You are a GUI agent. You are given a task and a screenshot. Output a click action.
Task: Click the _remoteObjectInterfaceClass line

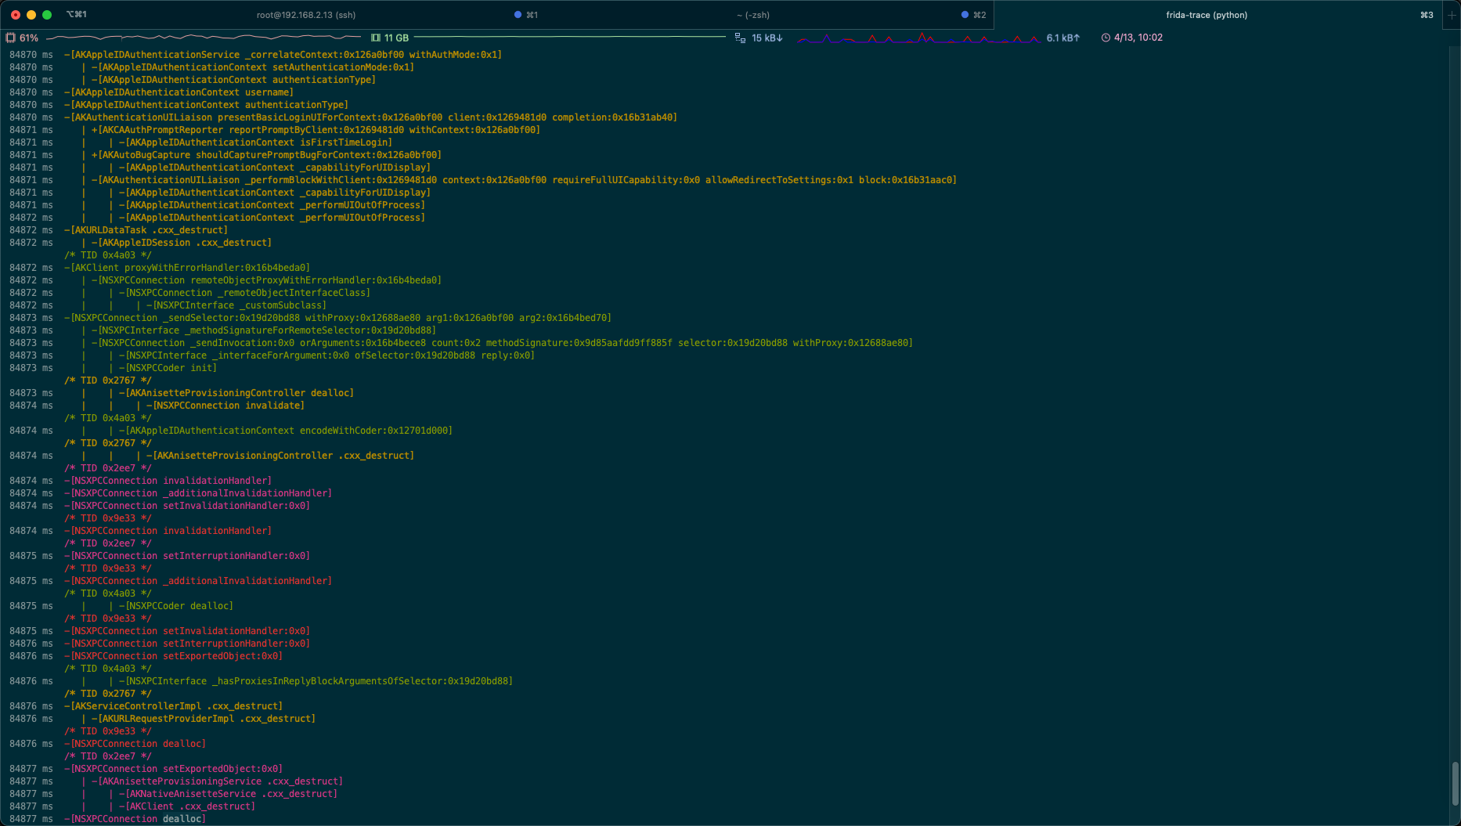click(244, 293)
